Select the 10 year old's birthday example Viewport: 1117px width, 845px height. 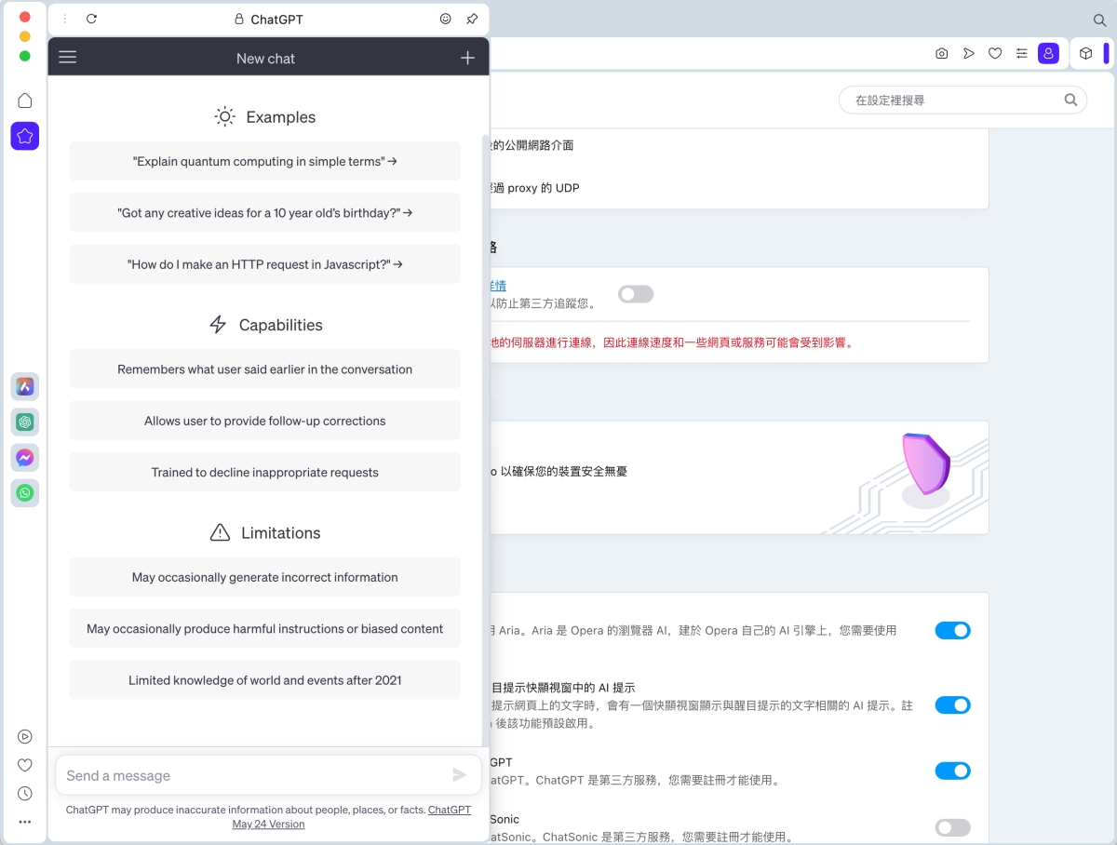264,212
